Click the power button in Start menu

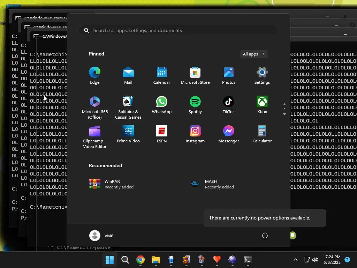coord(265,236)
